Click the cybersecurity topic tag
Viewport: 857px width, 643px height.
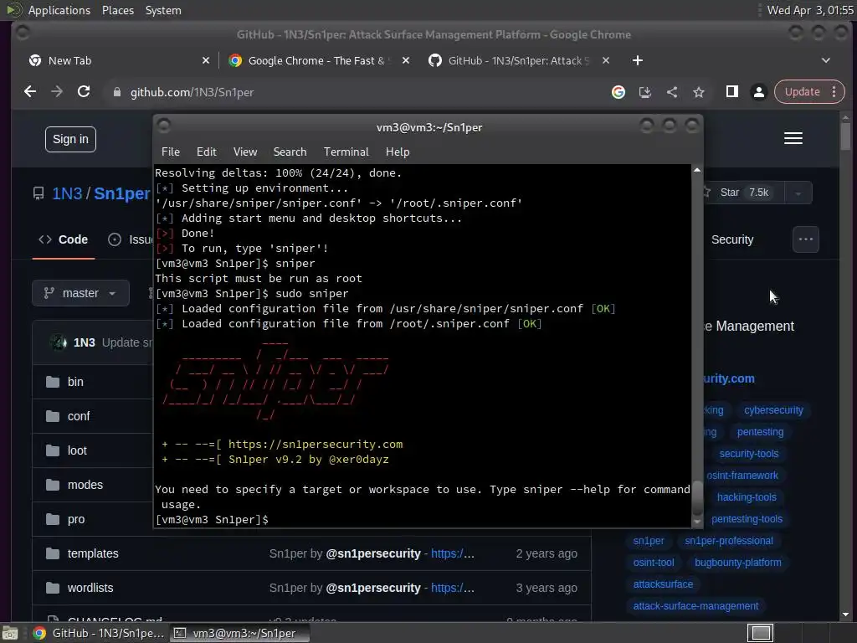[773, 410]
